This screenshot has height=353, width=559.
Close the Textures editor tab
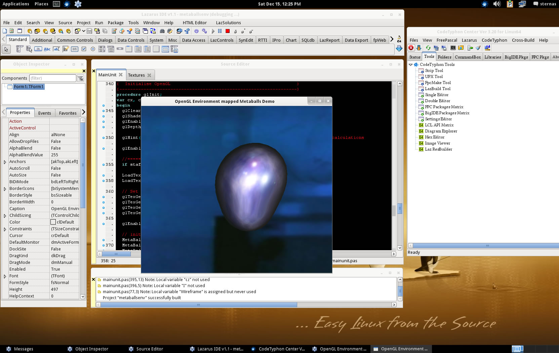click(x=149, y=75)
